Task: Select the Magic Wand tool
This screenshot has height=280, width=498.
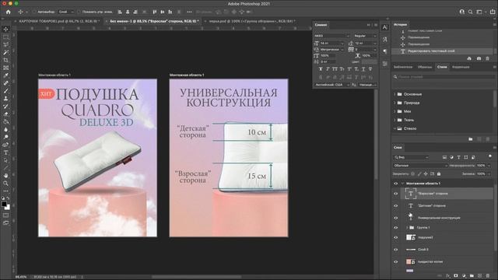Action: tap(5, 52)
